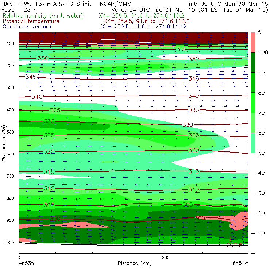
Task: Pick the colorbar segment between 80 and 90%
Action: click(253, 82)
